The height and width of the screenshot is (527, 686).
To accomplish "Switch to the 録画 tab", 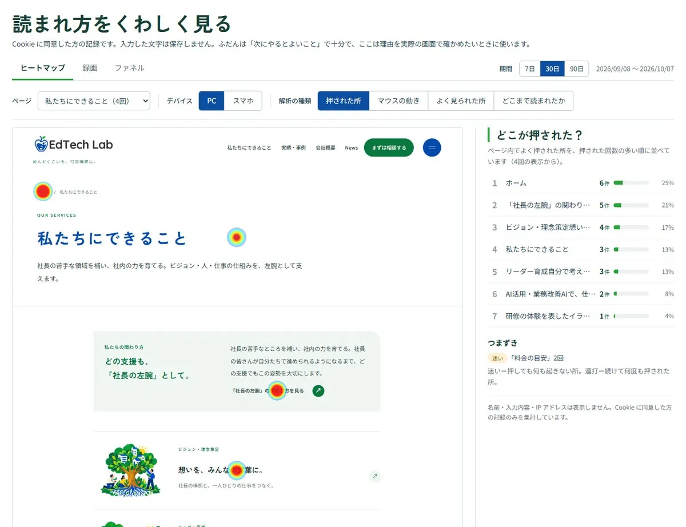I will (x=90, y=68).
